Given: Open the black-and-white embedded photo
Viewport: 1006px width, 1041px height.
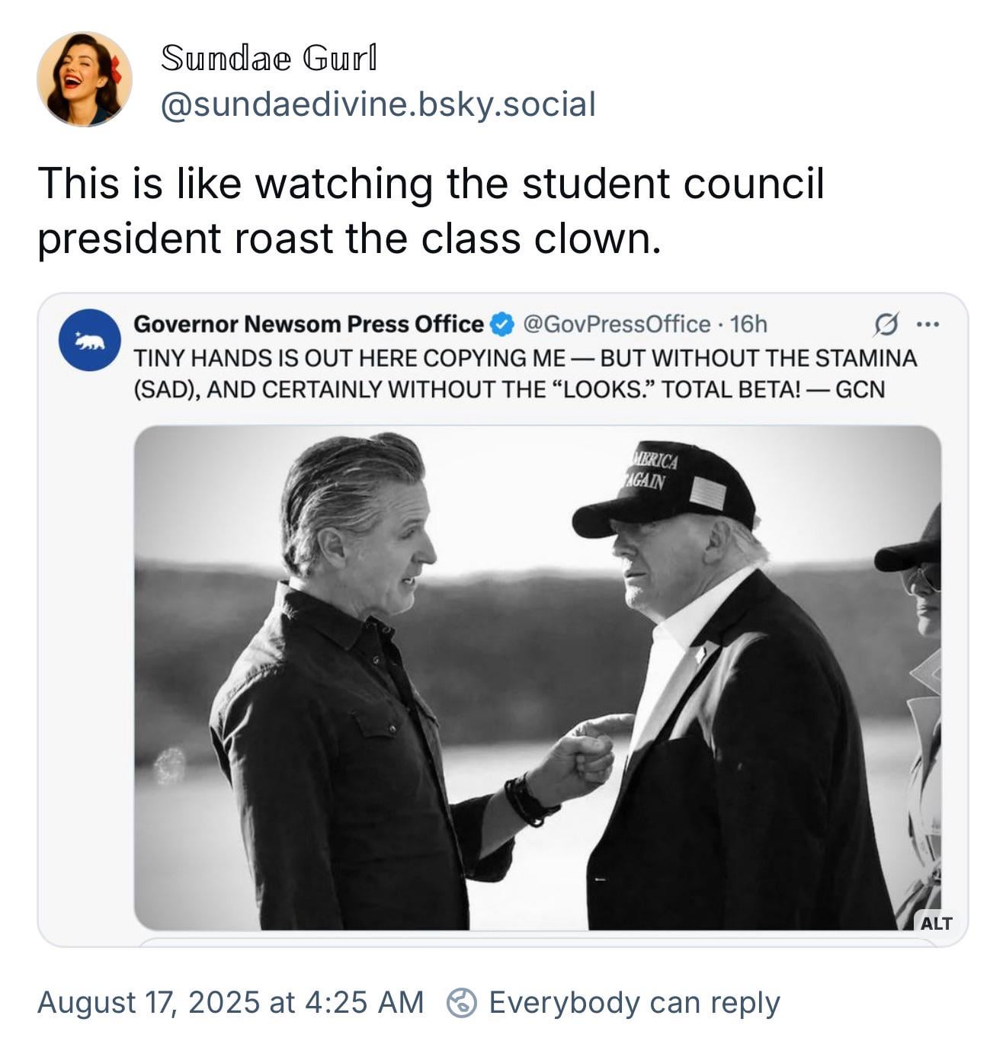Looking at the screenshot, I should [x=537, y=677].
